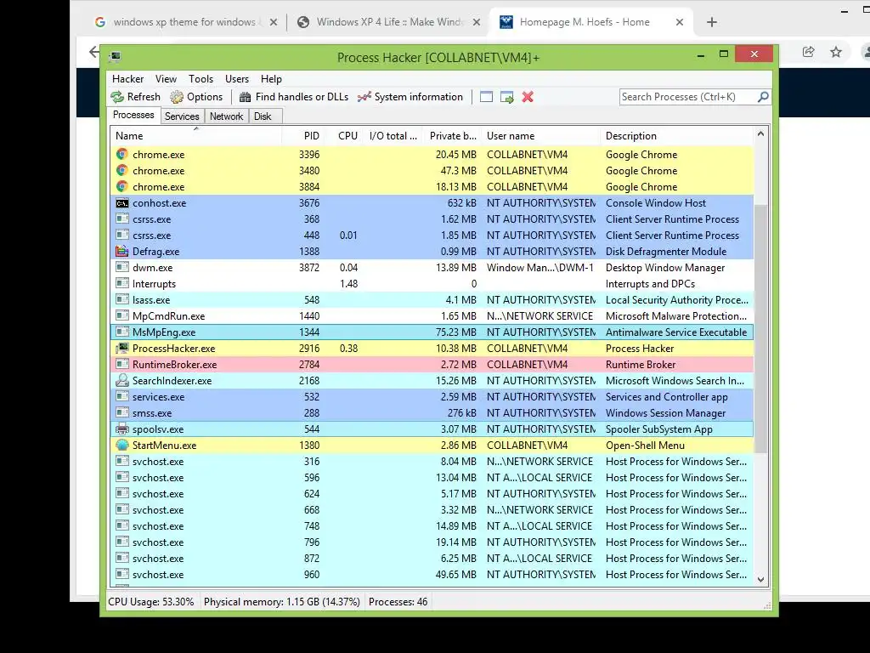The height and width of the screenshot is (653, 870).
Task: Select the Processes tab
Action: 133,115
